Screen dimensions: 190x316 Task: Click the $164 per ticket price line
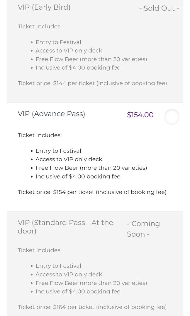point(92,307)
